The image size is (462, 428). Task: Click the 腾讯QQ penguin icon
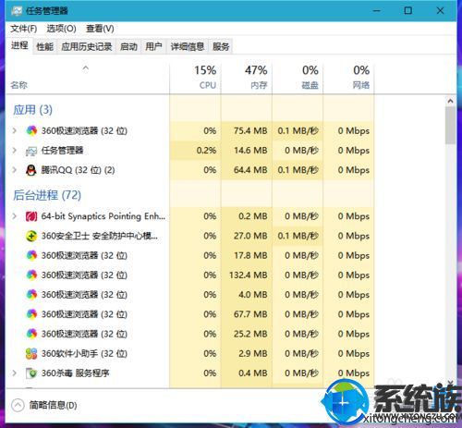(x=31, y=170)
